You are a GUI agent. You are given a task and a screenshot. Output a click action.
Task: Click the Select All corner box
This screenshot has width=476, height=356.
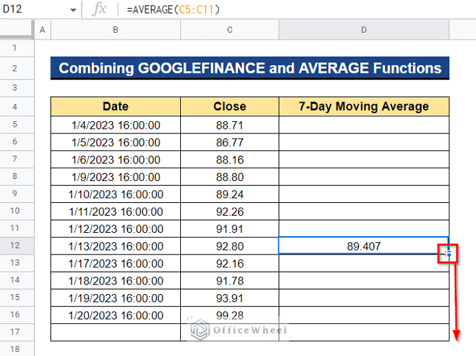pos(17,30)
